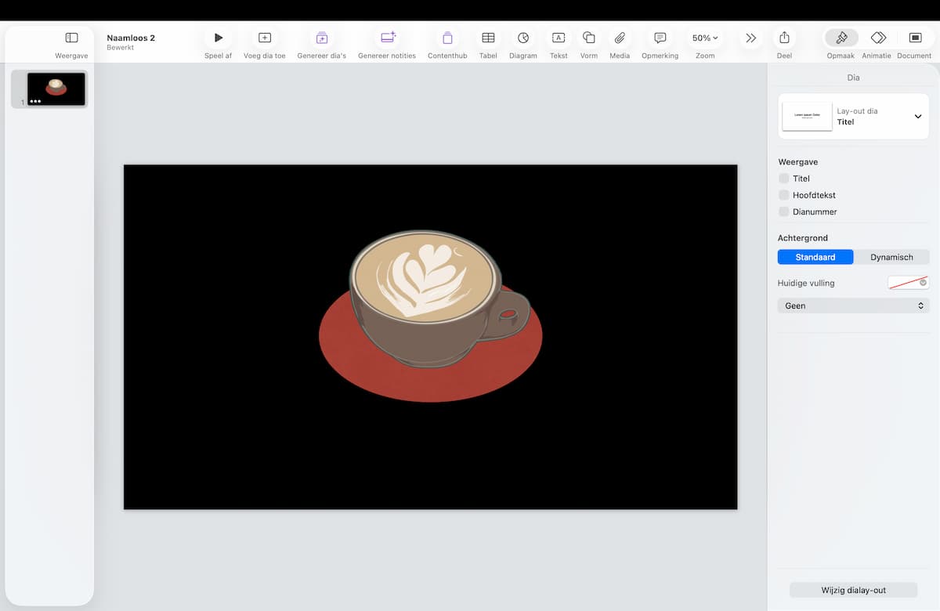Viewport: 940px width, 611px height.
Task: Click the Titel layout preview thumbnail
Action: coord(807,117)
